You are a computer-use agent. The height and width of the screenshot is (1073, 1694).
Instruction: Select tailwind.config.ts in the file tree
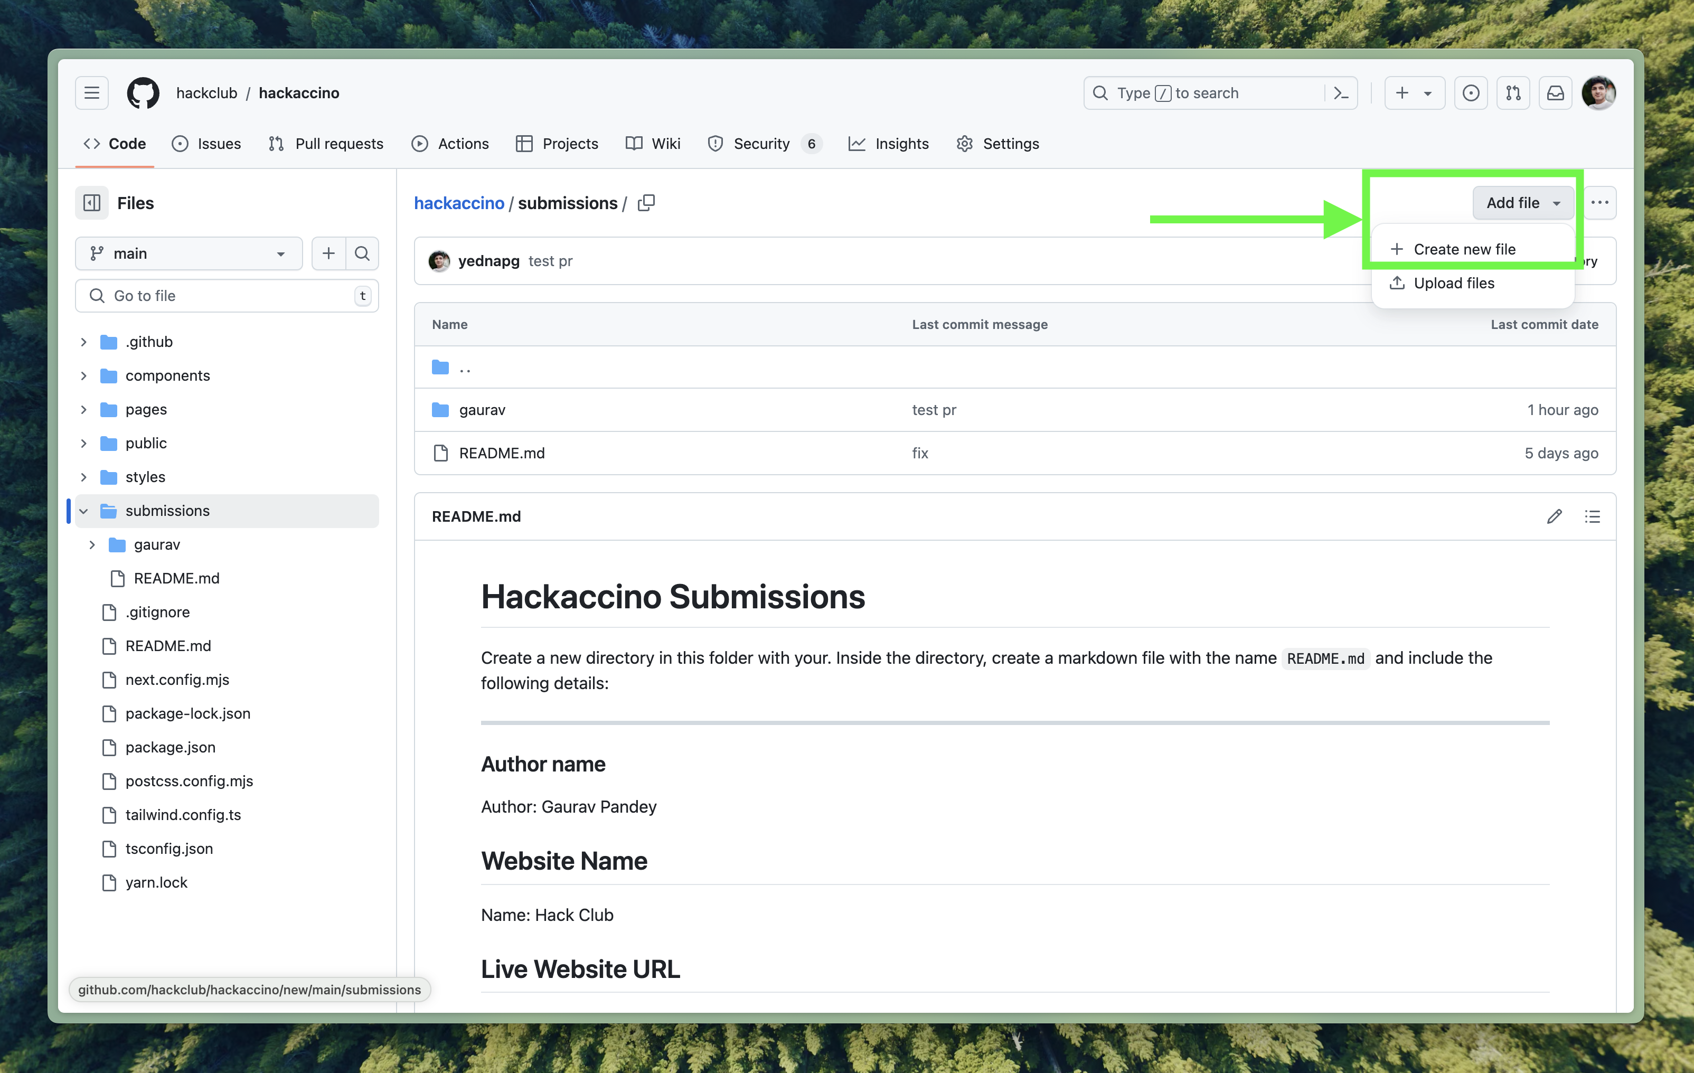coord(183,815)
